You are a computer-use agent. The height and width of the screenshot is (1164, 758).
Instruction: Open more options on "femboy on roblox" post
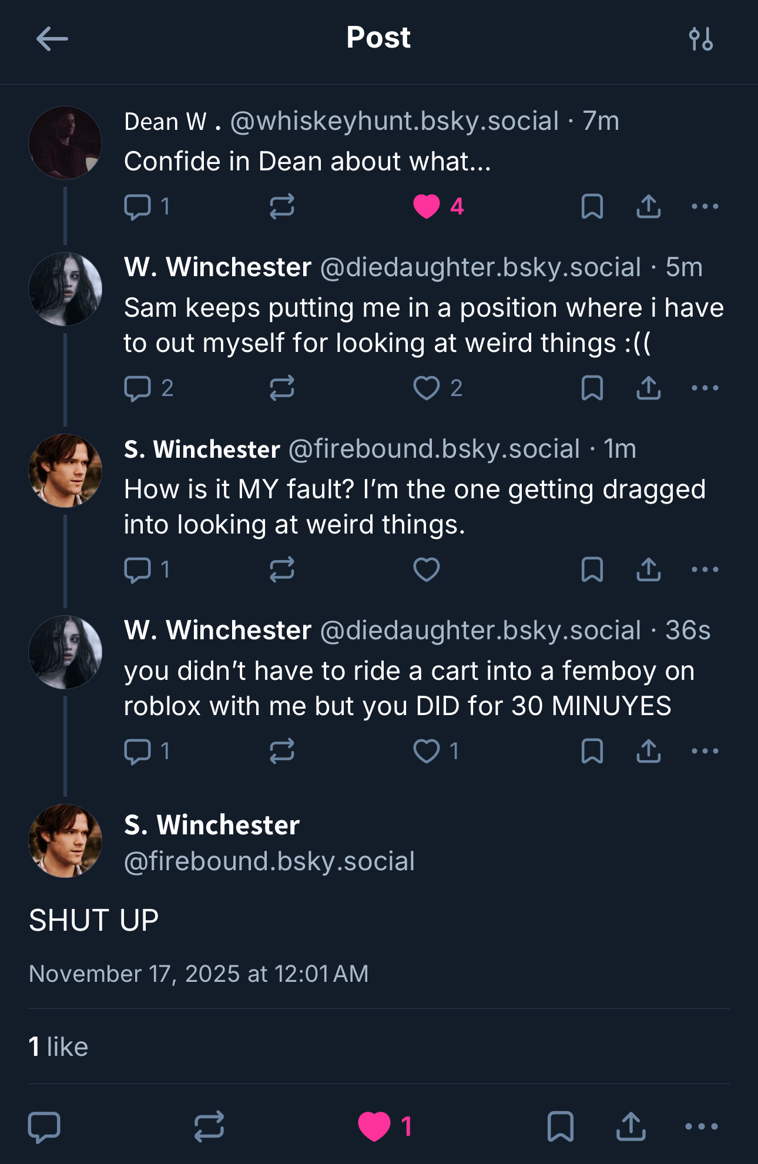point(705,752)
